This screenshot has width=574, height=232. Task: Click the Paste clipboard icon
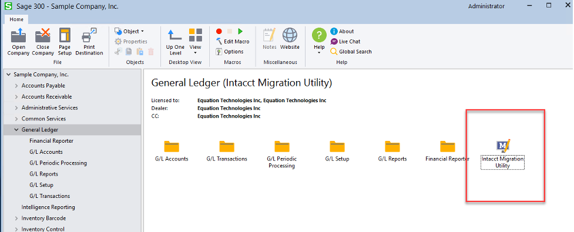[140, 52]
